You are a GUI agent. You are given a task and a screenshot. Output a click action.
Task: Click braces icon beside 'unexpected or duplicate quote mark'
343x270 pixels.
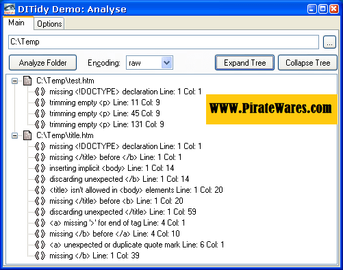[40, 245]
